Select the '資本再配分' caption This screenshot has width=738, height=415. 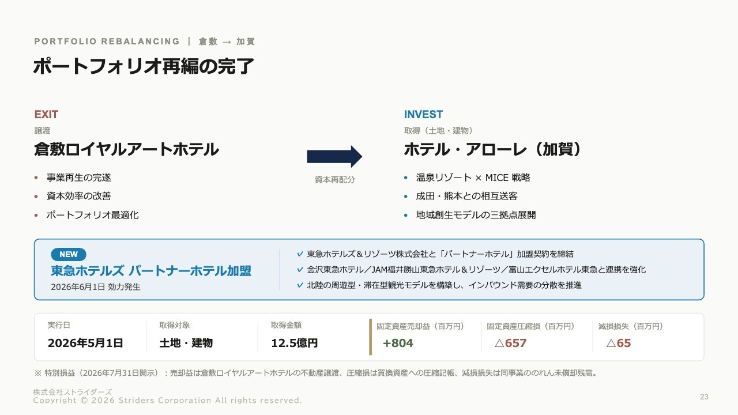[335, 180]
